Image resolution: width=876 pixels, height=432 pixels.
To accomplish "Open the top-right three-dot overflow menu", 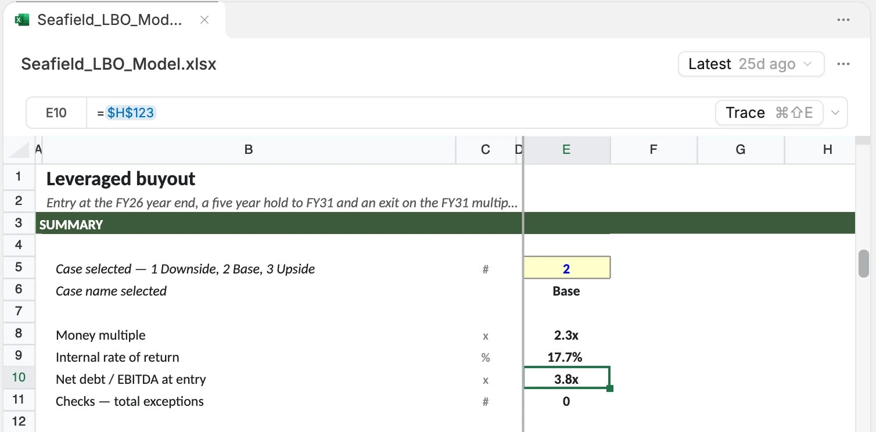I will click(x=843, y=20).
